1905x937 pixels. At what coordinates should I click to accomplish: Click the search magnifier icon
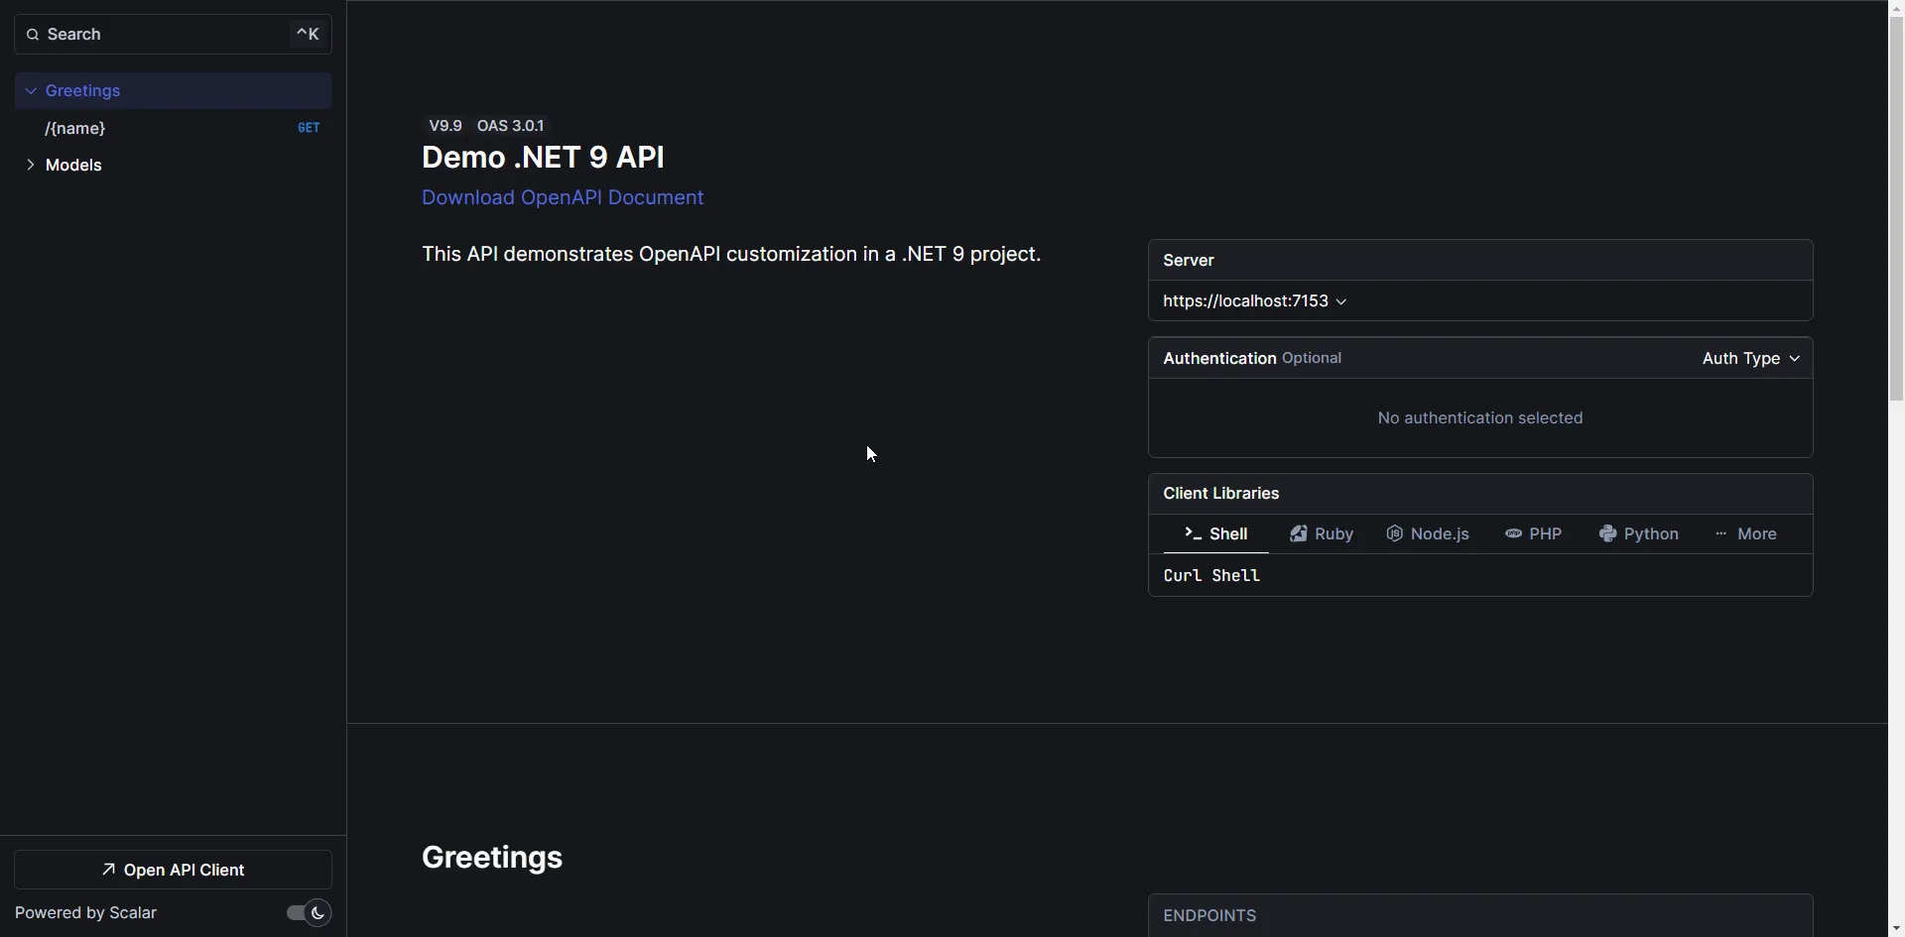[x=33, y=35]
